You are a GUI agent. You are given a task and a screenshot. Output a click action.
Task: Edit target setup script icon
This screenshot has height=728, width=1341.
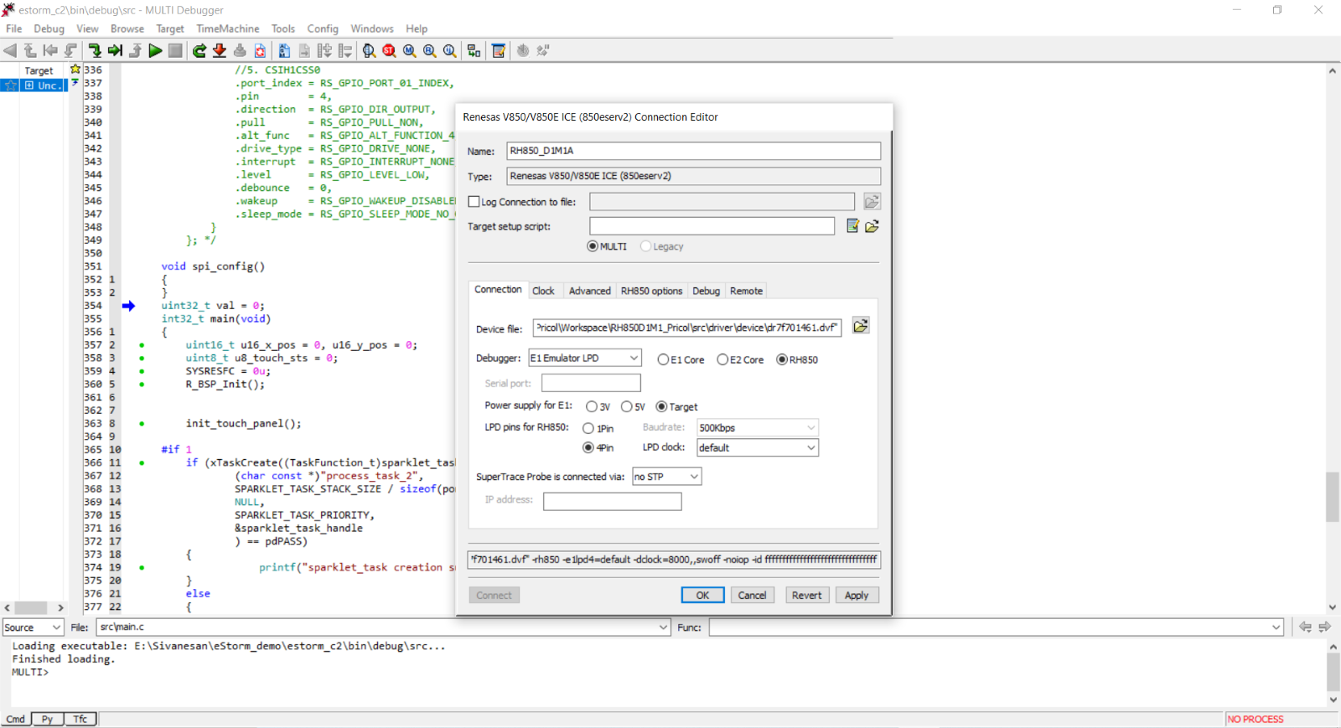(852, 226)
